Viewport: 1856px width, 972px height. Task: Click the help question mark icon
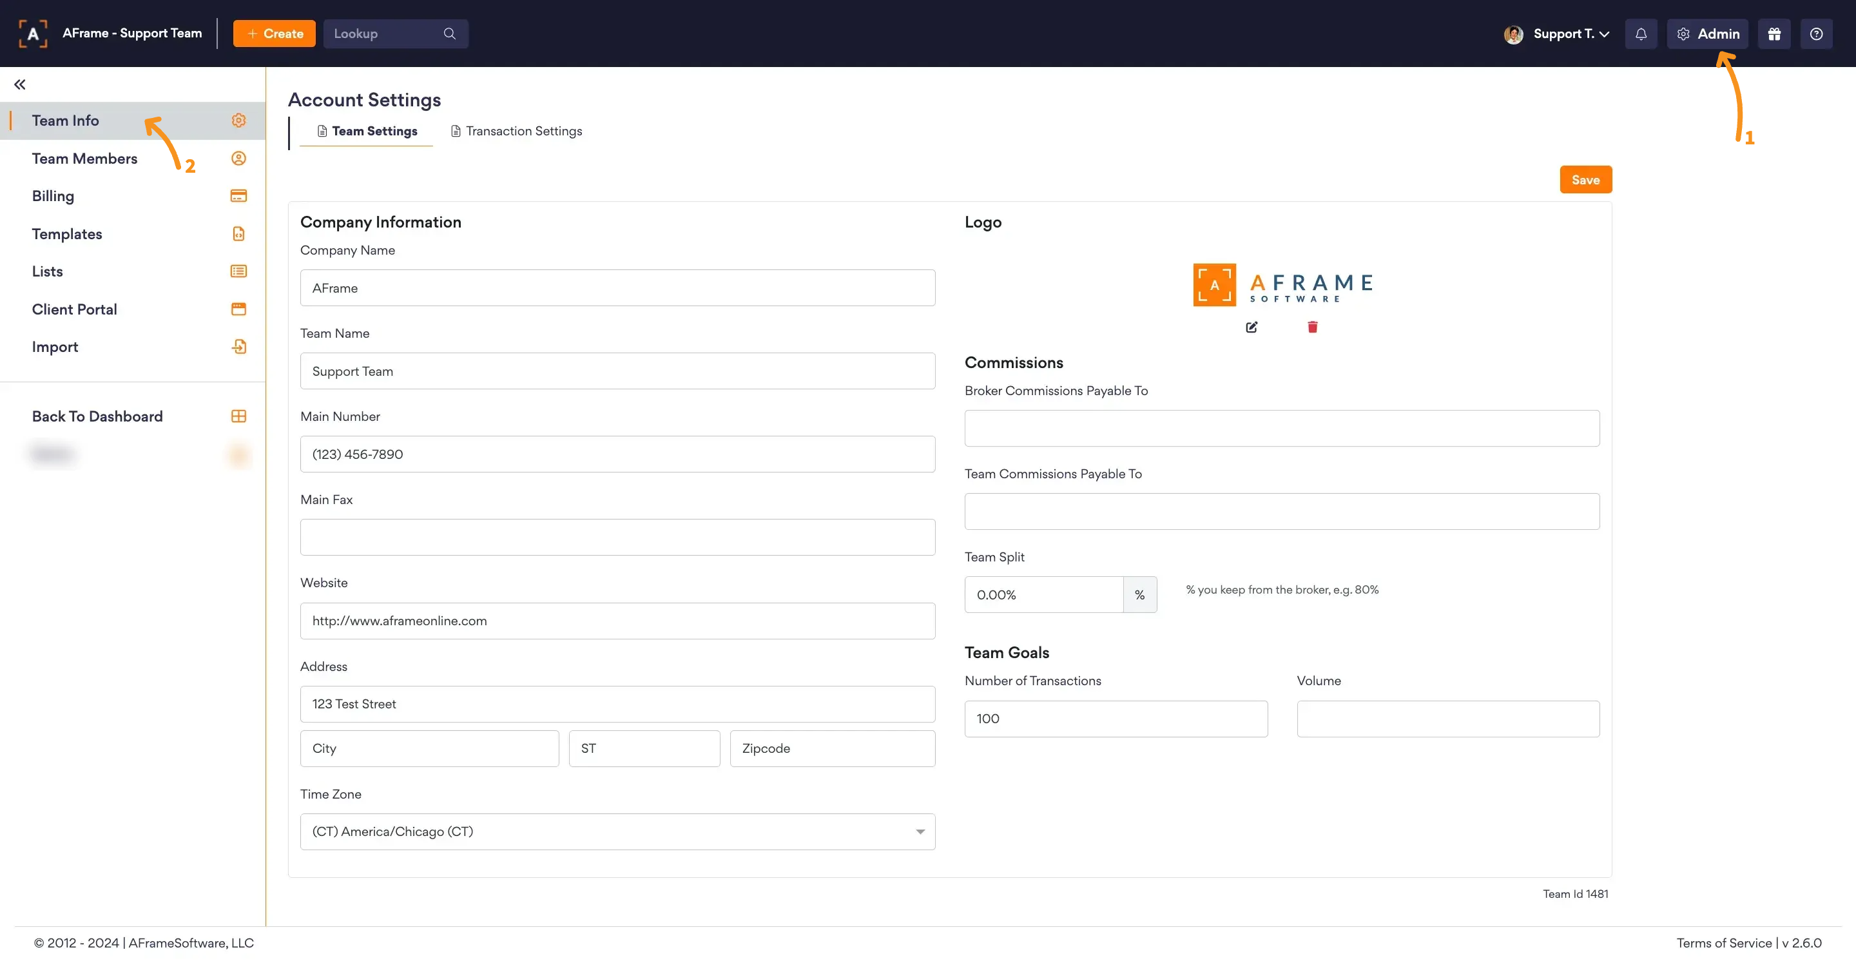click(1815, 34)
